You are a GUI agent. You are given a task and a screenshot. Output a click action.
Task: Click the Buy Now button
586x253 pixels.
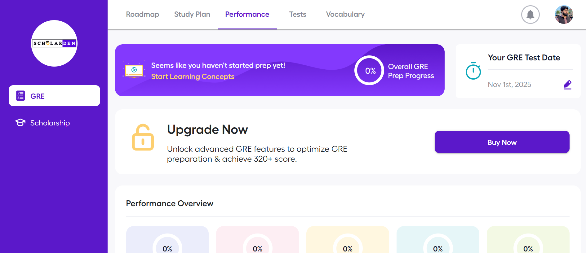pyautogui.click(x=502, y=142)
